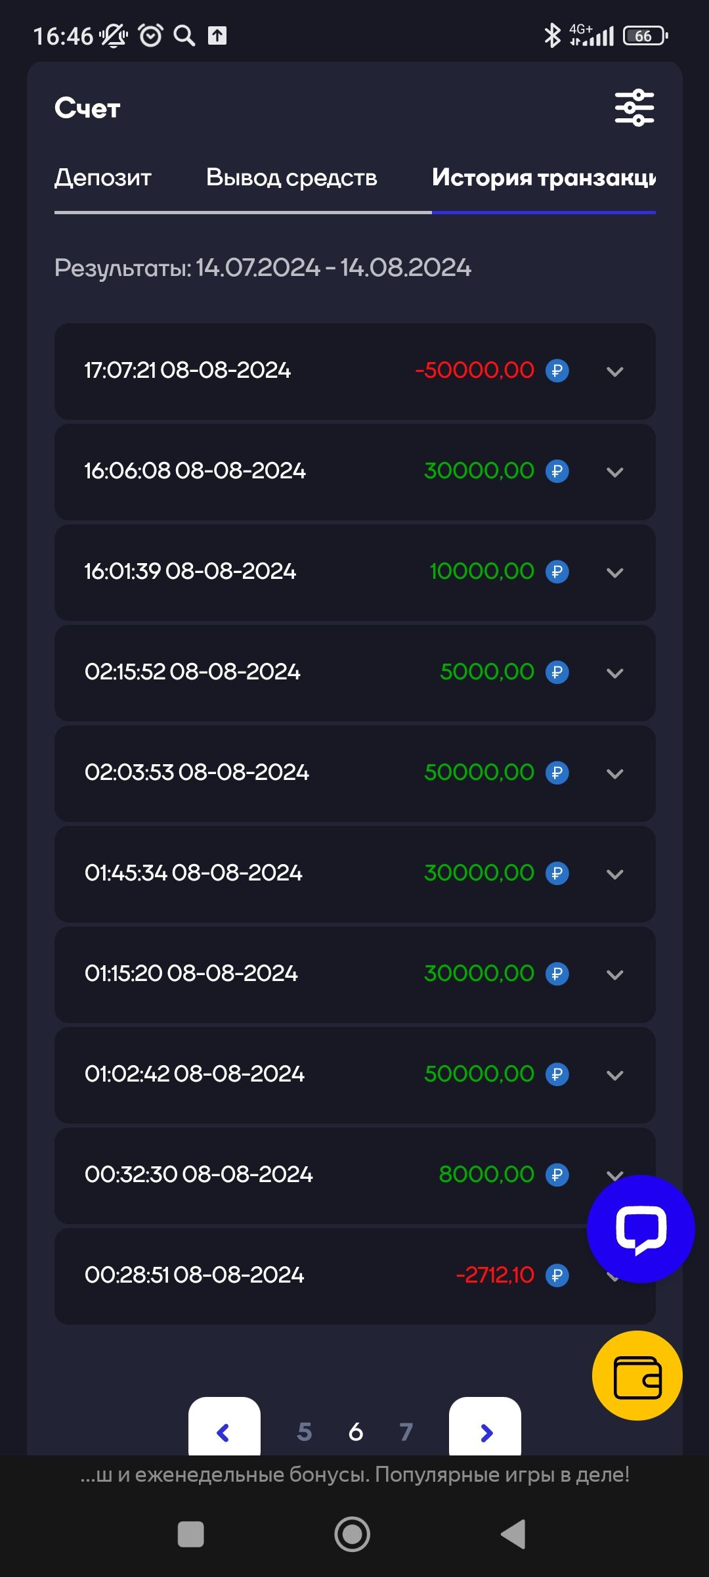
Task: Switch to the Вывод средств tab
Action: coord(291,177)
